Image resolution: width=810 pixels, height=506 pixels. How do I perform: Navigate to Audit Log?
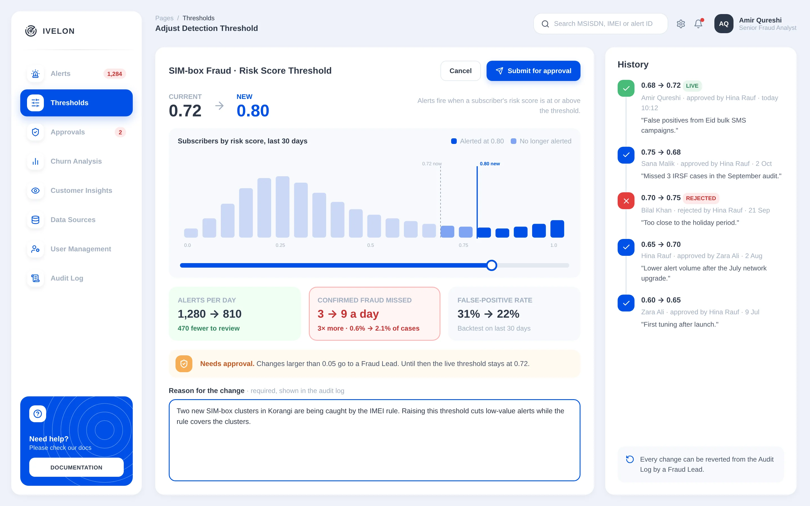point(76,278)
